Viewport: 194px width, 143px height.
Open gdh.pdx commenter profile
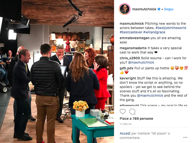[x=126, y=68]
